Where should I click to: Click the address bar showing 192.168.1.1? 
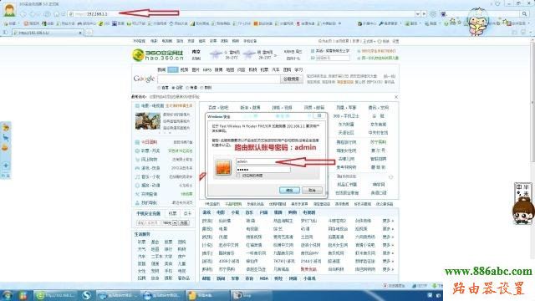click(241, 14)
